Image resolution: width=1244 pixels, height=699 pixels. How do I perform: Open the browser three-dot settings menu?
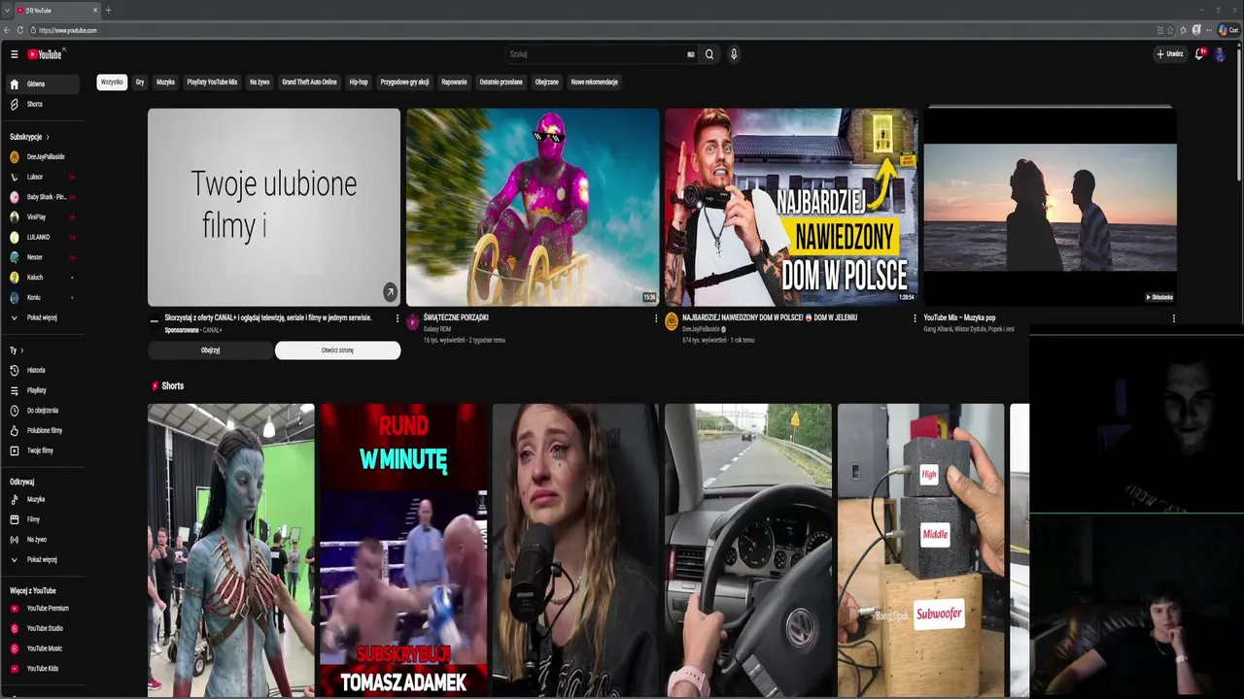1209,30
